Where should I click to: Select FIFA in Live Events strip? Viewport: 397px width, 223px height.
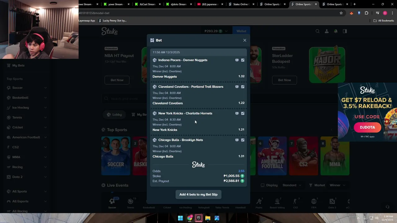tap(314, 203)
